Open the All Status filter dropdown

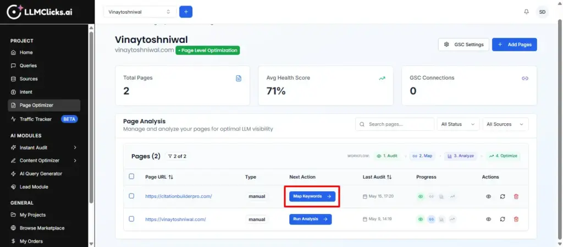click(x=458, y=124)
